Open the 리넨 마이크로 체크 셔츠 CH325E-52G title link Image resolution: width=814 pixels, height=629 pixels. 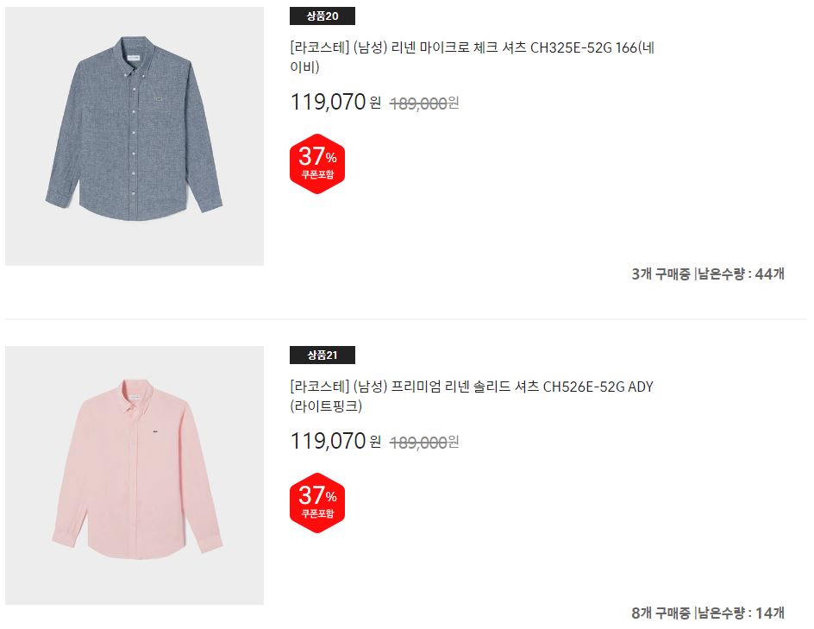tap(472, 57)
